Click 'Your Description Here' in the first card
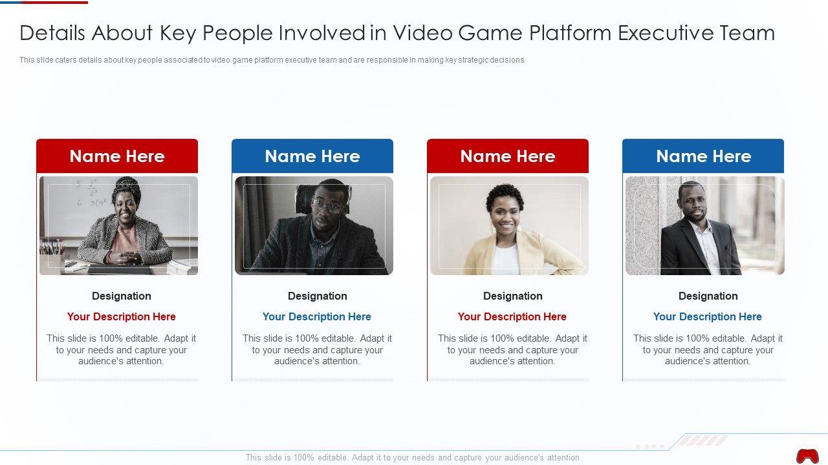Viewport: 828px width, 465px height. 122,316
